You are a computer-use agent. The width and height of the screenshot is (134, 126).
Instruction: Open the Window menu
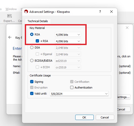pyautogui.click(x=11, y=9)
